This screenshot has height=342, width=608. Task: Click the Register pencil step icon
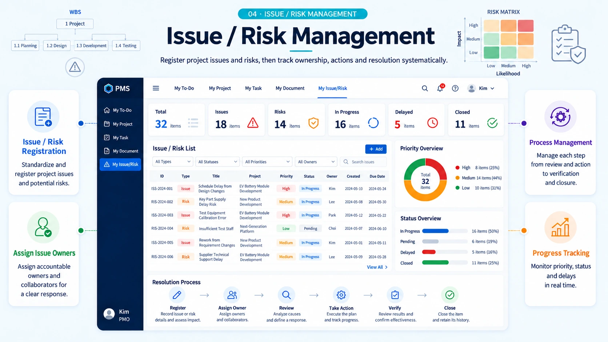177,295
